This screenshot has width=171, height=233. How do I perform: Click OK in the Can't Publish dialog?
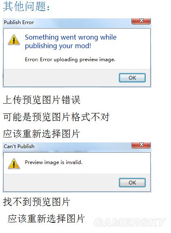(132, 182)
